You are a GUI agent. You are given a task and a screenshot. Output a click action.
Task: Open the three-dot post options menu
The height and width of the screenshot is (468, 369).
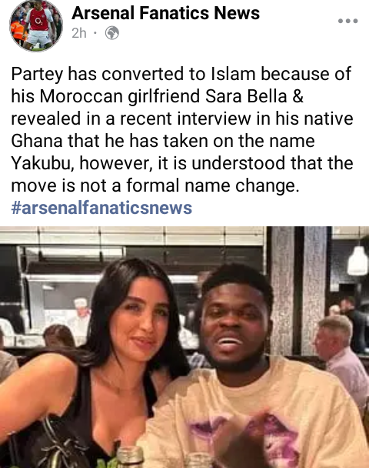tap(347, 21)
